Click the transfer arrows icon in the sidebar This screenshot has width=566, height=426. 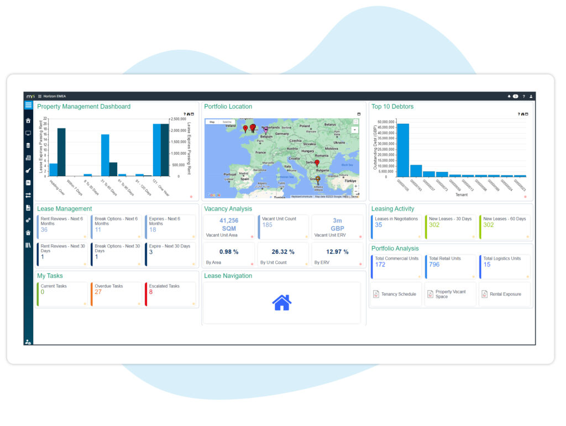28,195
